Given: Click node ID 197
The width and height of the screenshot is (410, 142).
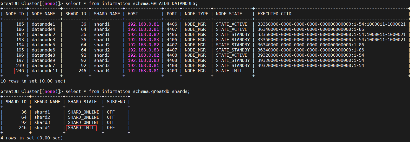Looking at the screenshot, I should (20, 61).
